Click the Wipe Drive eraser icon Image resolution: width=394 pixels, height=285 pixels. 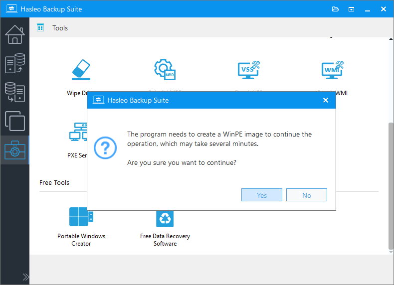(81, 70)
